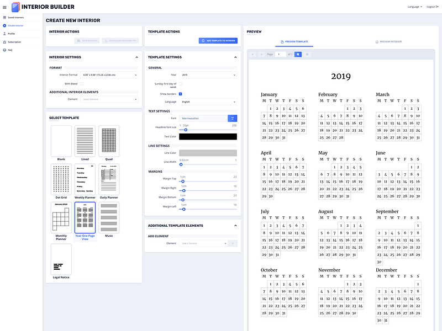Viewport: 442px width, 331px height.
Task: Collapse Additional Template Elements panel
Action: [236, 226]
